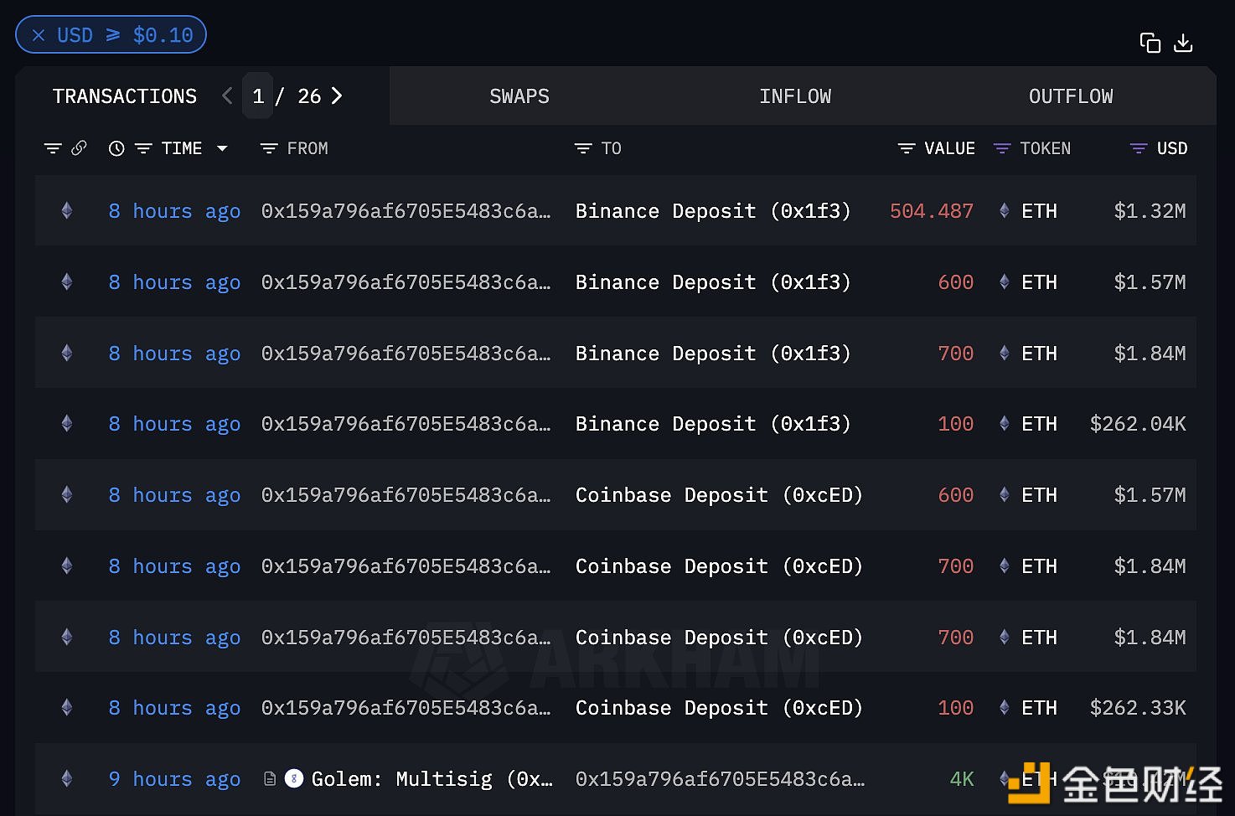Copy transactions using the copy icon
Screen dimensions: 1235x816
pyautogui.click(x=1150, y=43)
